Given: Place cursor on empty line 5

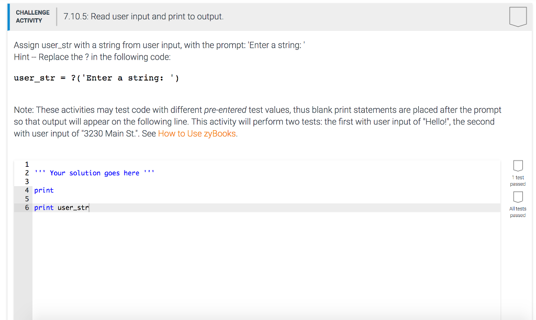Looking at the screenshot, I should click(x=266, y=199).
